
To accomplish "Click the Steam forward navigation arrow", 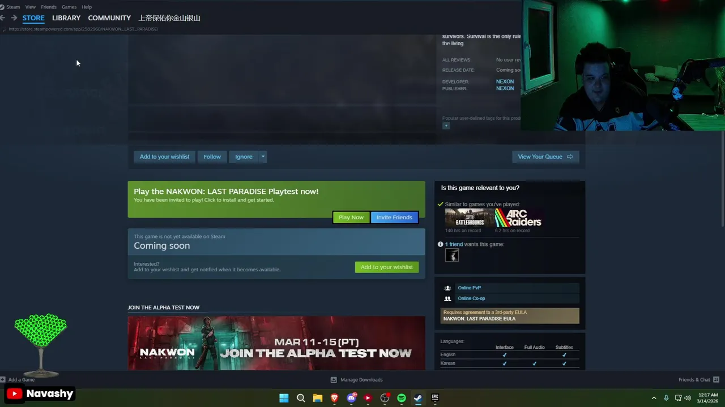I will pyautogui.click(x=14, y=18).
